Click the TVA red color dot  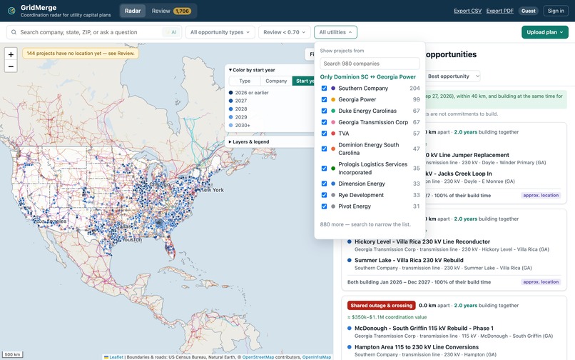click(x=333, y=134)
